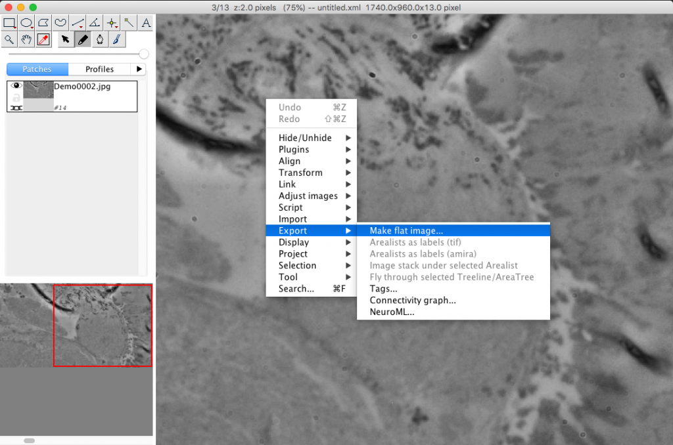The width and height of the screenshot is (673, 445).
Task: Select the Freehand selection tool
Action: [60, 23]
